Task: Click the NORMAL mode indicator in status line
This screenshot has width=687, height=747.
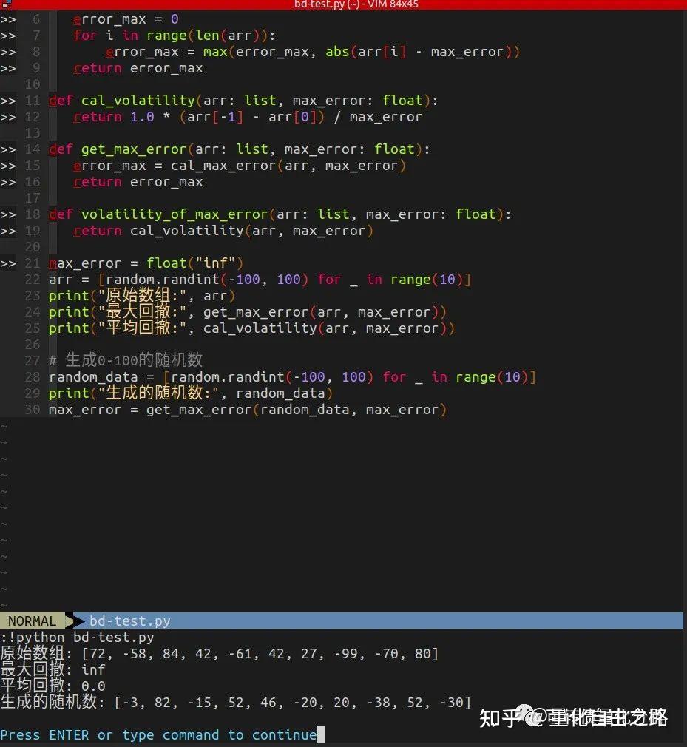Action: pos(32,621)
